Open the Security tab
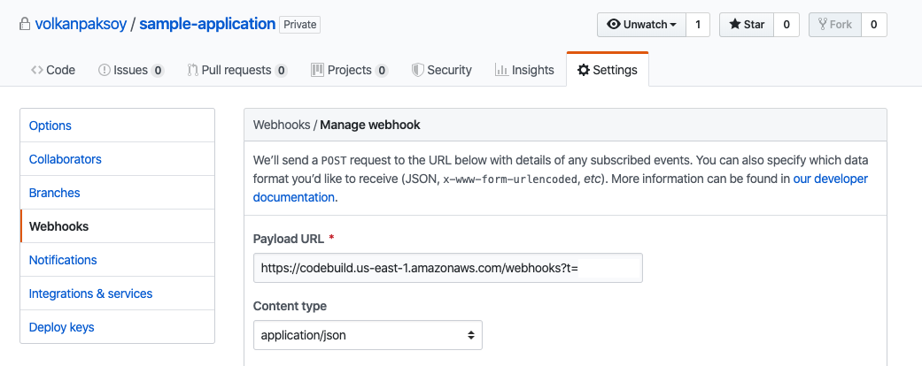922x366 pixels. point(441,70)
